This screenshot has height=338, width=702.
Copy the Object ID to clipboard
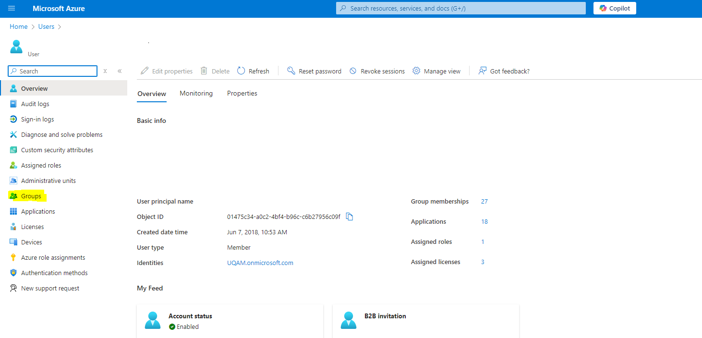pos(350,217)
